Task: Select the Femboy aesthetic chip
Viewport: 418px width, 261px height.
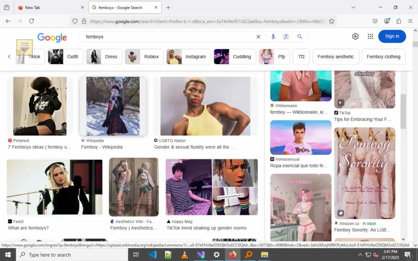Action: click(x=336, y=57)
